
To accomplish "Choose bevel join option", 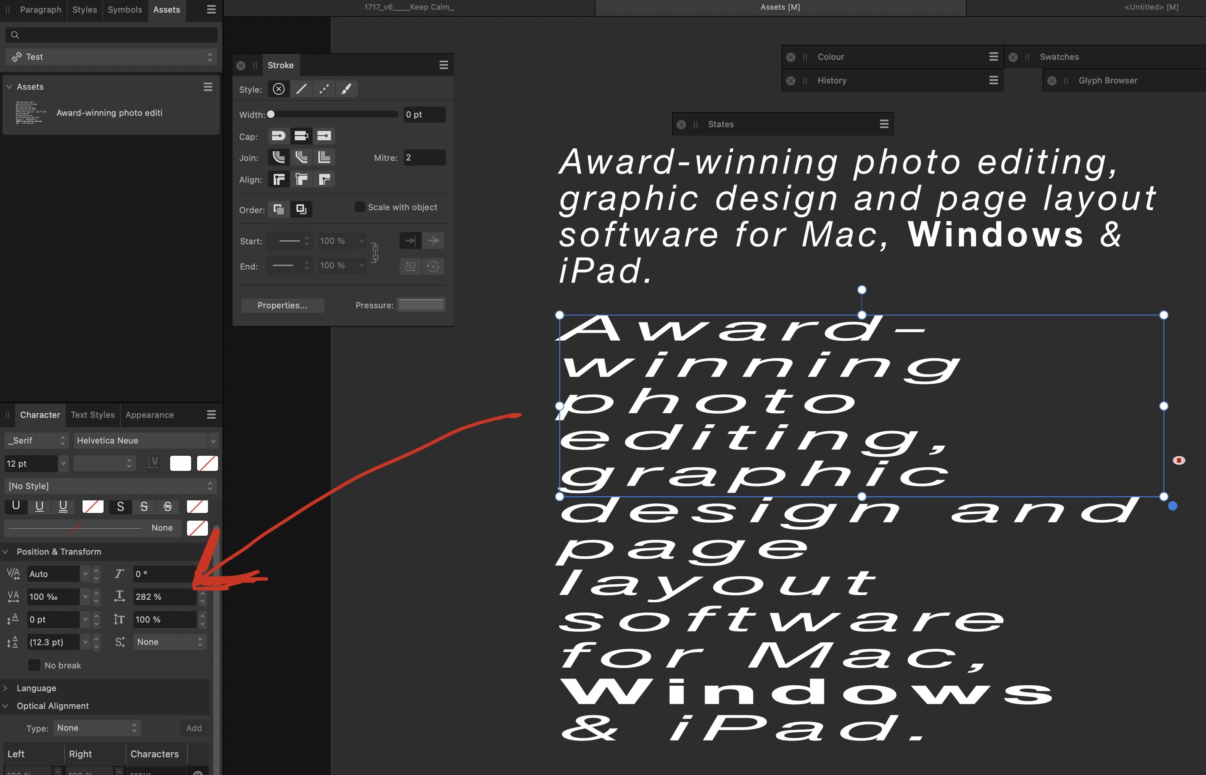I will 301,158.
